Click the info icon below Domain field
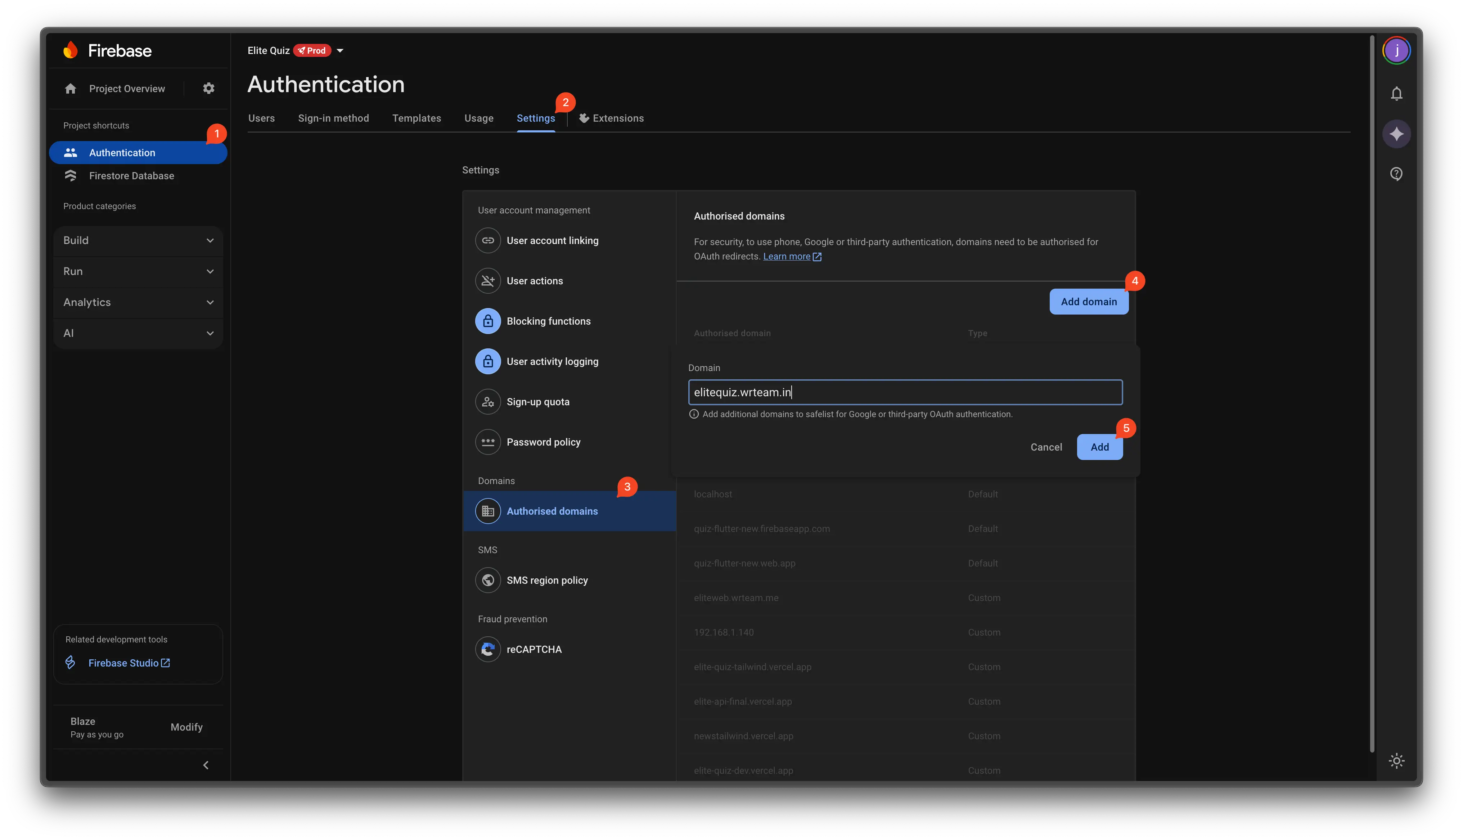The image size is (1463, 840). 694,414
